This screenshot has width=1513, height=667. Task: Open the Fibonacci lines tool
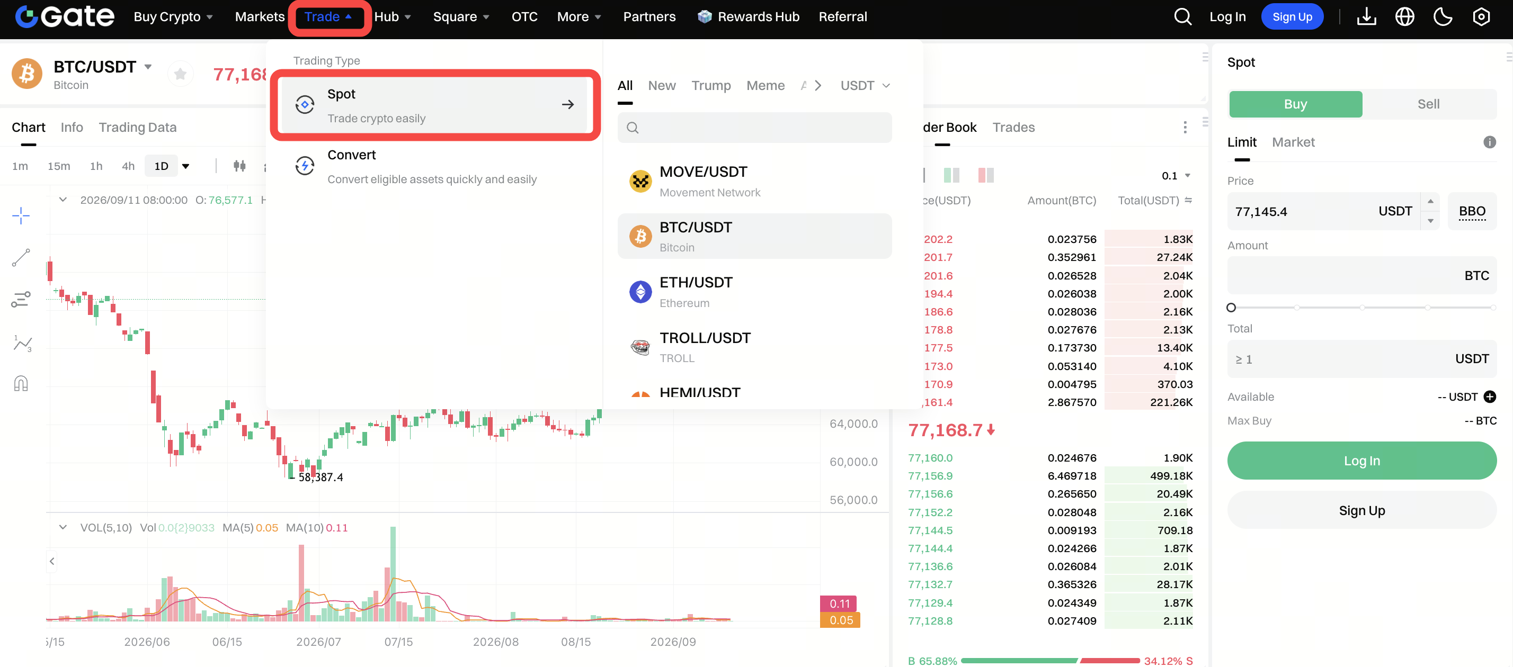[21, 300]
